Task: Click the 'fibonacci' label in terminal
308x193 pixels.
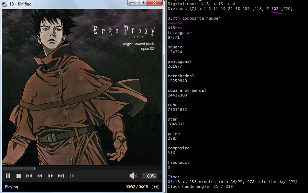Action: [x=178, y=162]
